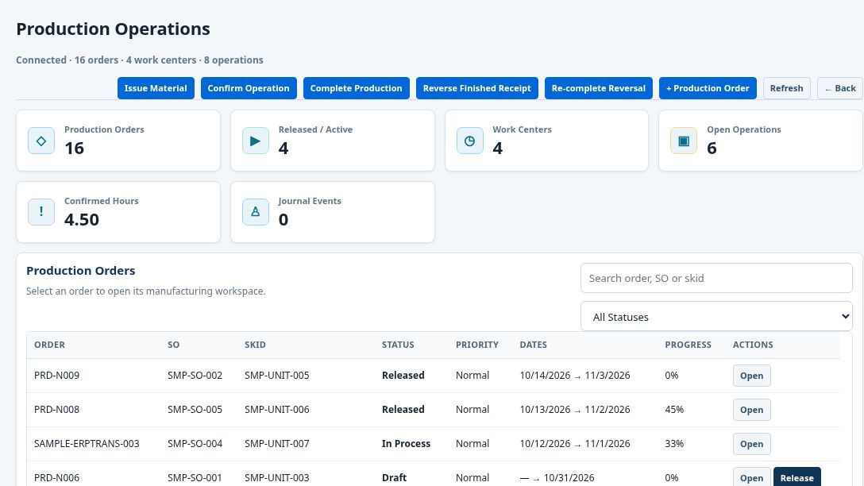Click the connection status summary line
Screen dimensions: 864x486
pos(140,60)
